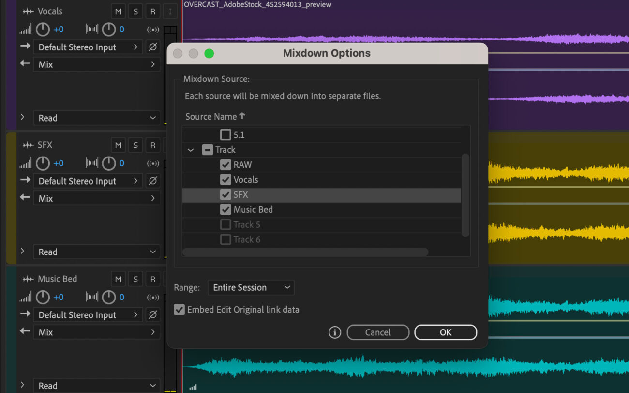This screenshot has height=393, width=629.
Task: Click the phase invert icon on the SFX track
Action: pos(152,181)
